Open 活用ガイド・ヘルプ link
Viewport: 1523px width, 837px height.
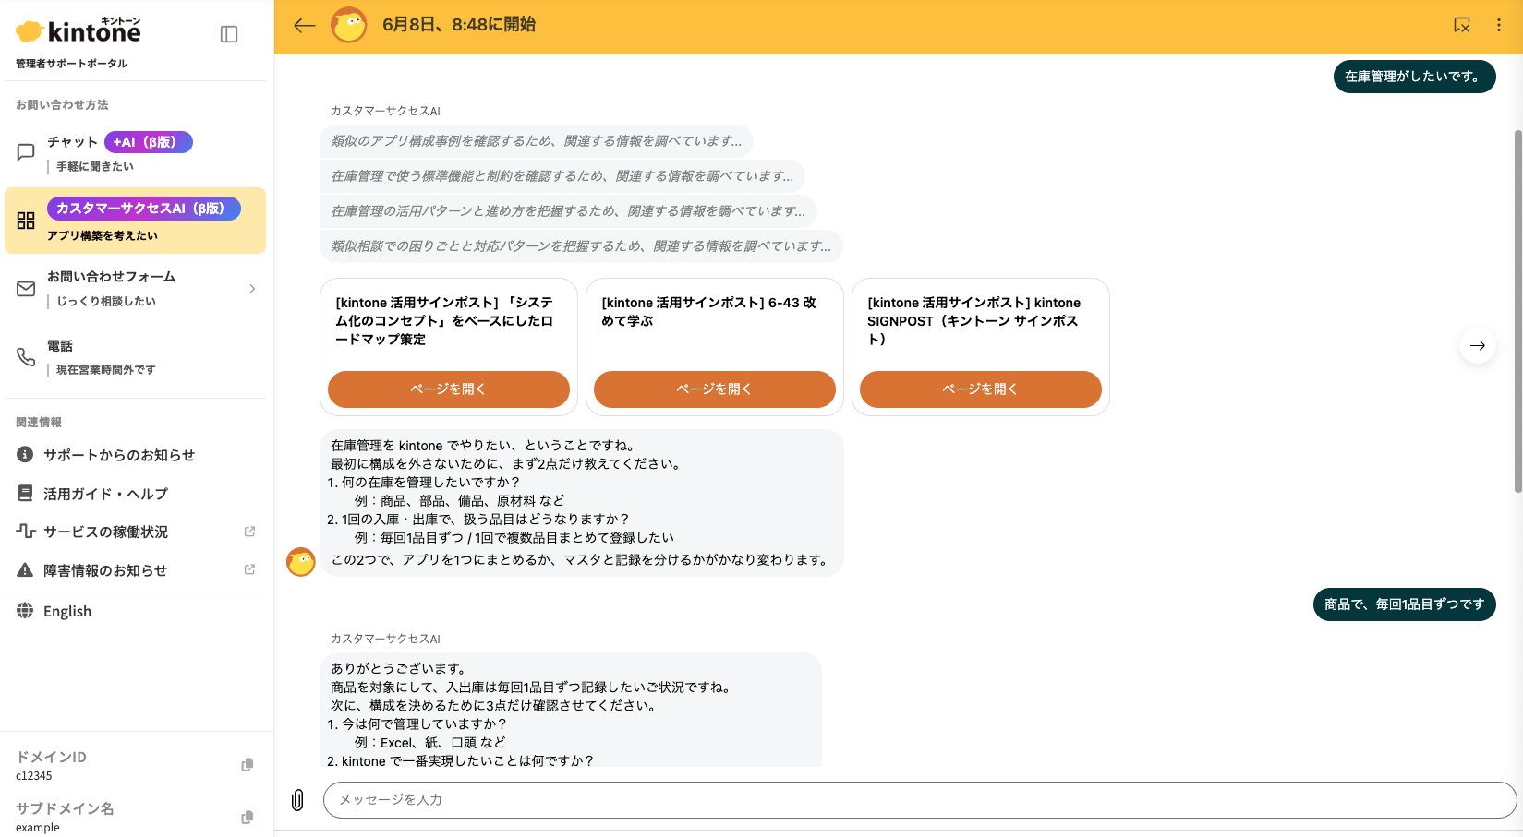(105, 494)
